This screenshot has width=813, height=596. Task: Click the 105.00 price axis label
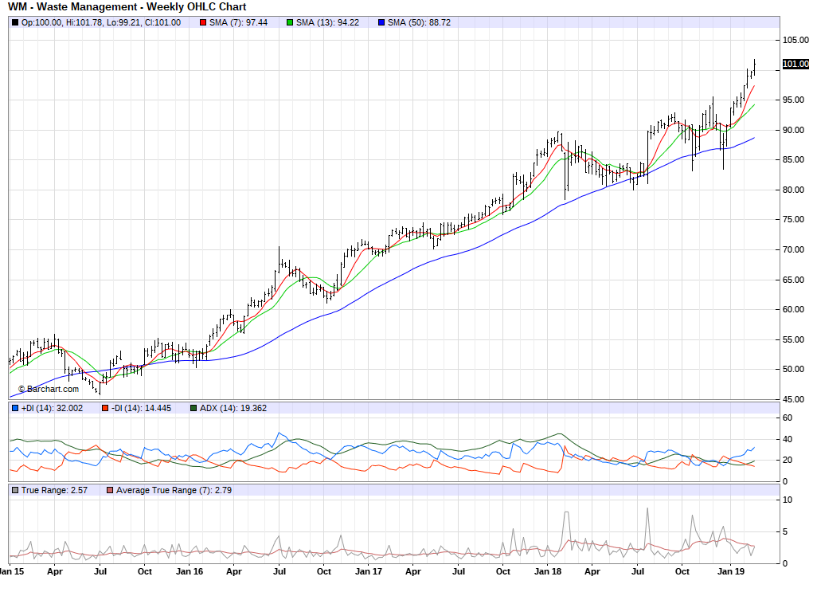795,40
